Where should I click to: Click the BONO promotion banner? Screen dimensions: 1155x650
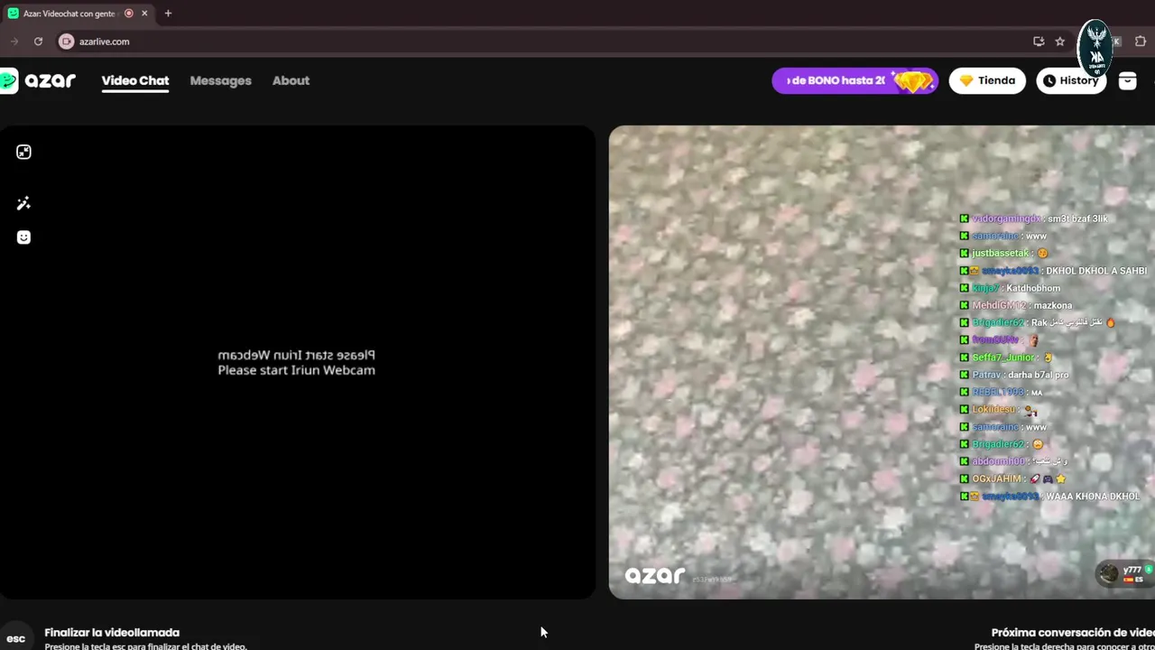click(855, 80)
